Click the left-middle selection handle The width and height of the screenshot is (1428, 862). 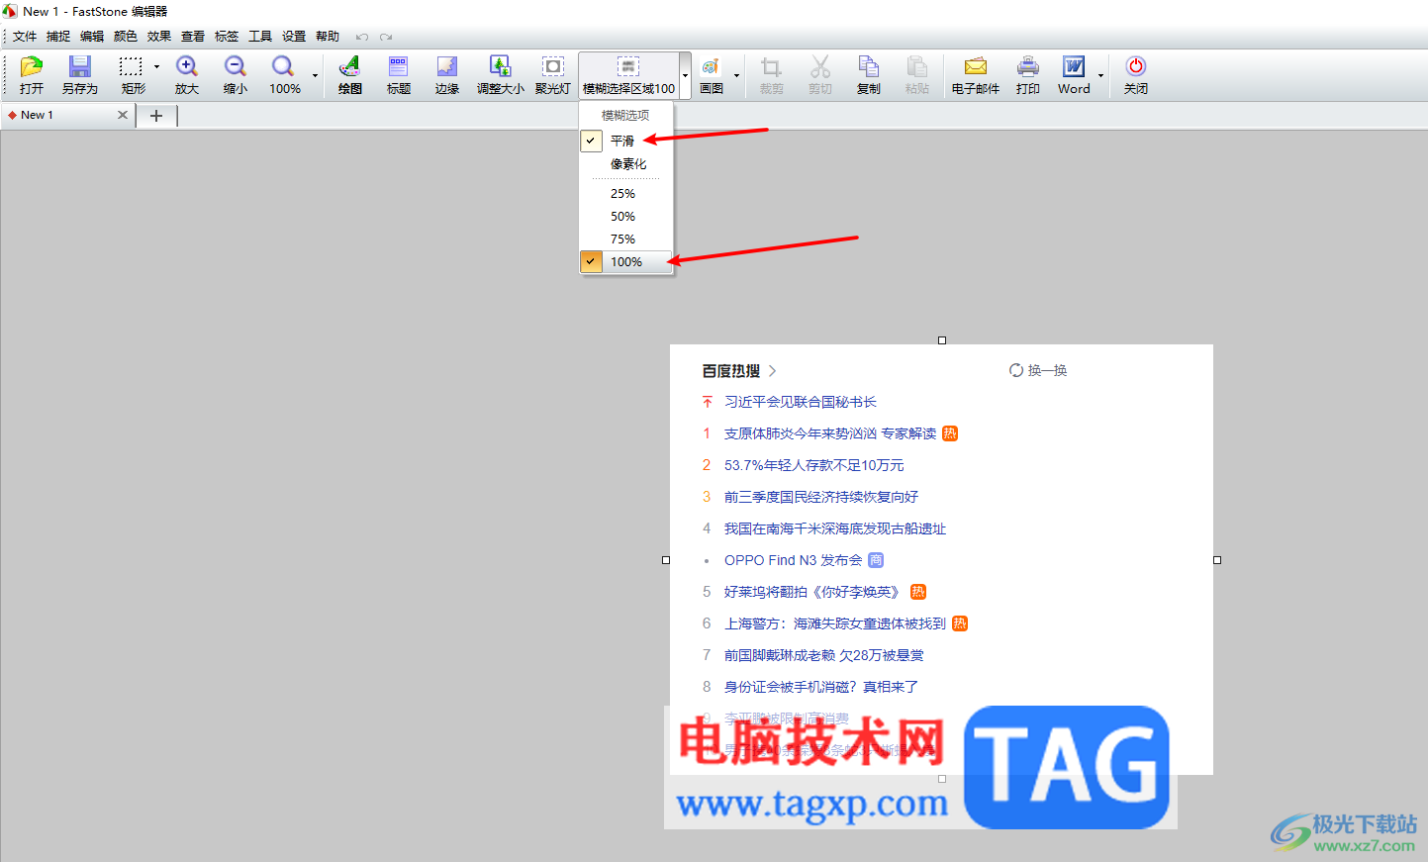(666, 560)
